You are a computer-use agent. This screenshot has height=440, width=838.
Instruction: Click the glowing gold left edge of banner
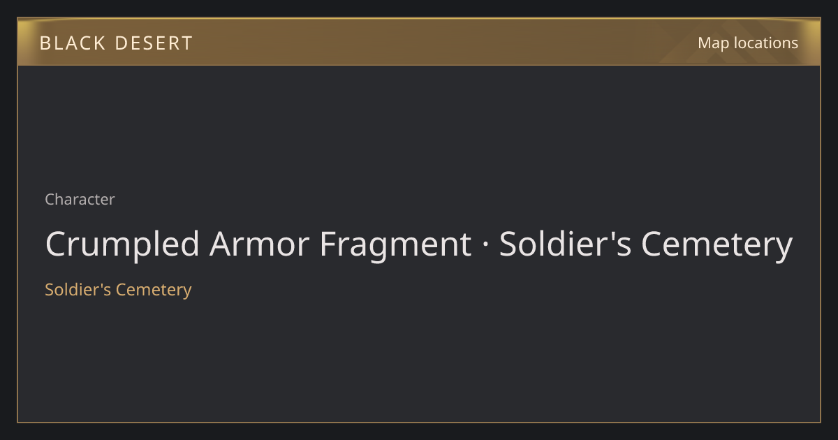tap(24, 42)
